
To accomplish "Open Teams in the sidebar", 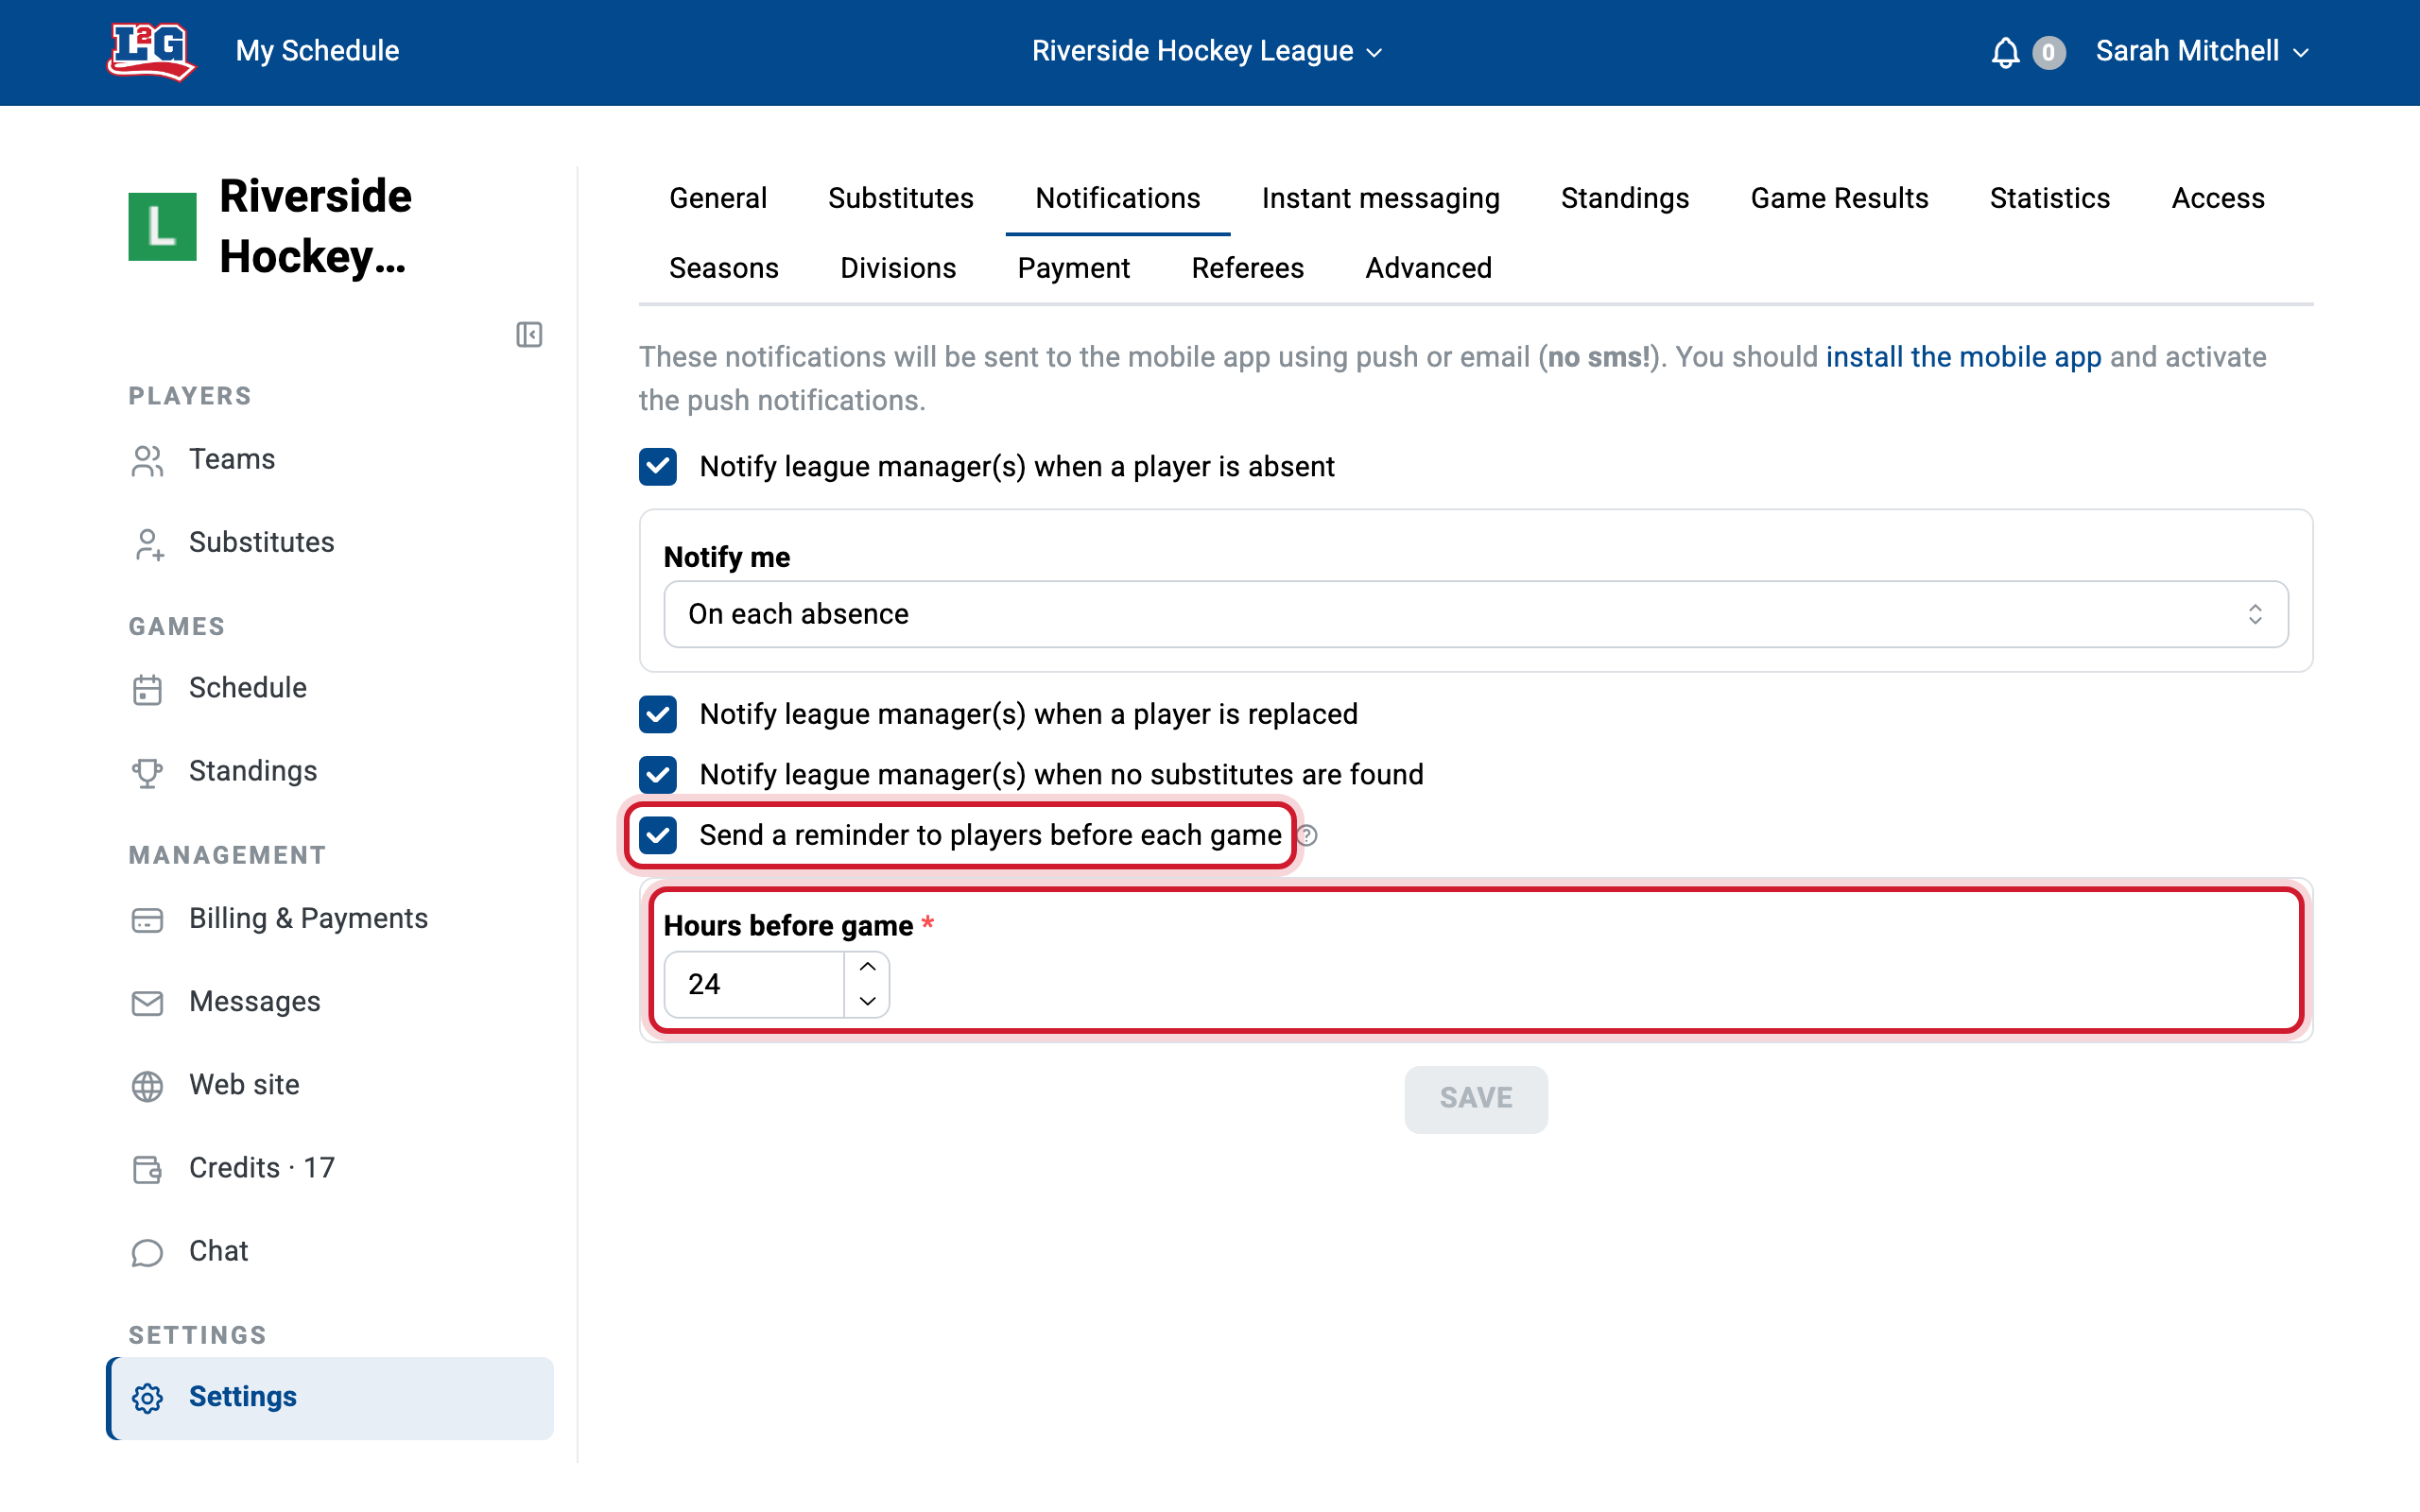I will [x=330, y=460].
